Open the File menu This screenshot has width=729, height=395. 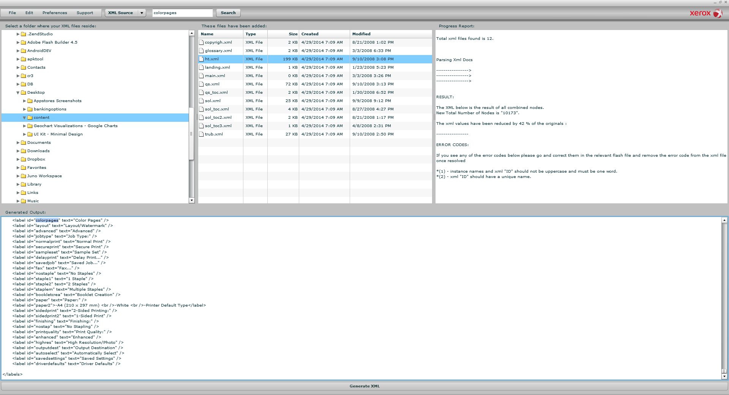point(12,13)
